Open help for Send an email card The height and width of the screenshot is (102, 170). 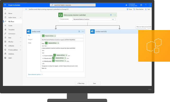pos(79,32)
